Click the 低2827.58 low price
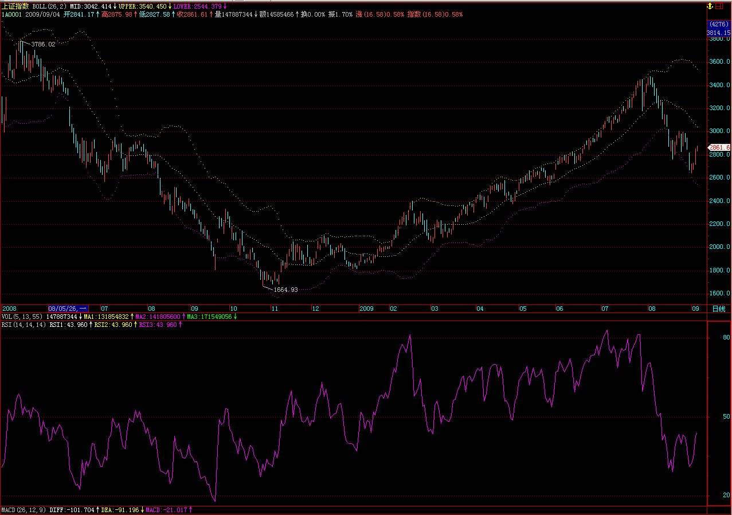The height and width of the screenshot is (515, 732). 155,13
